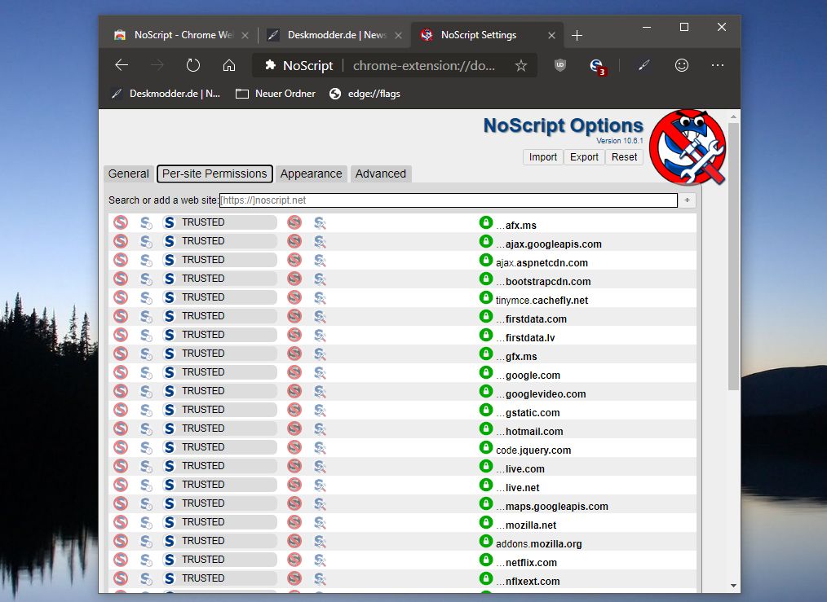Open a new browser tab

[x=577, y=35]
